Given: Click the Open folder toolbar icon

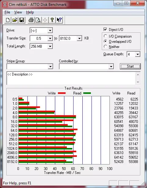Looking at the screenshot, I should [x=15, y=20].
